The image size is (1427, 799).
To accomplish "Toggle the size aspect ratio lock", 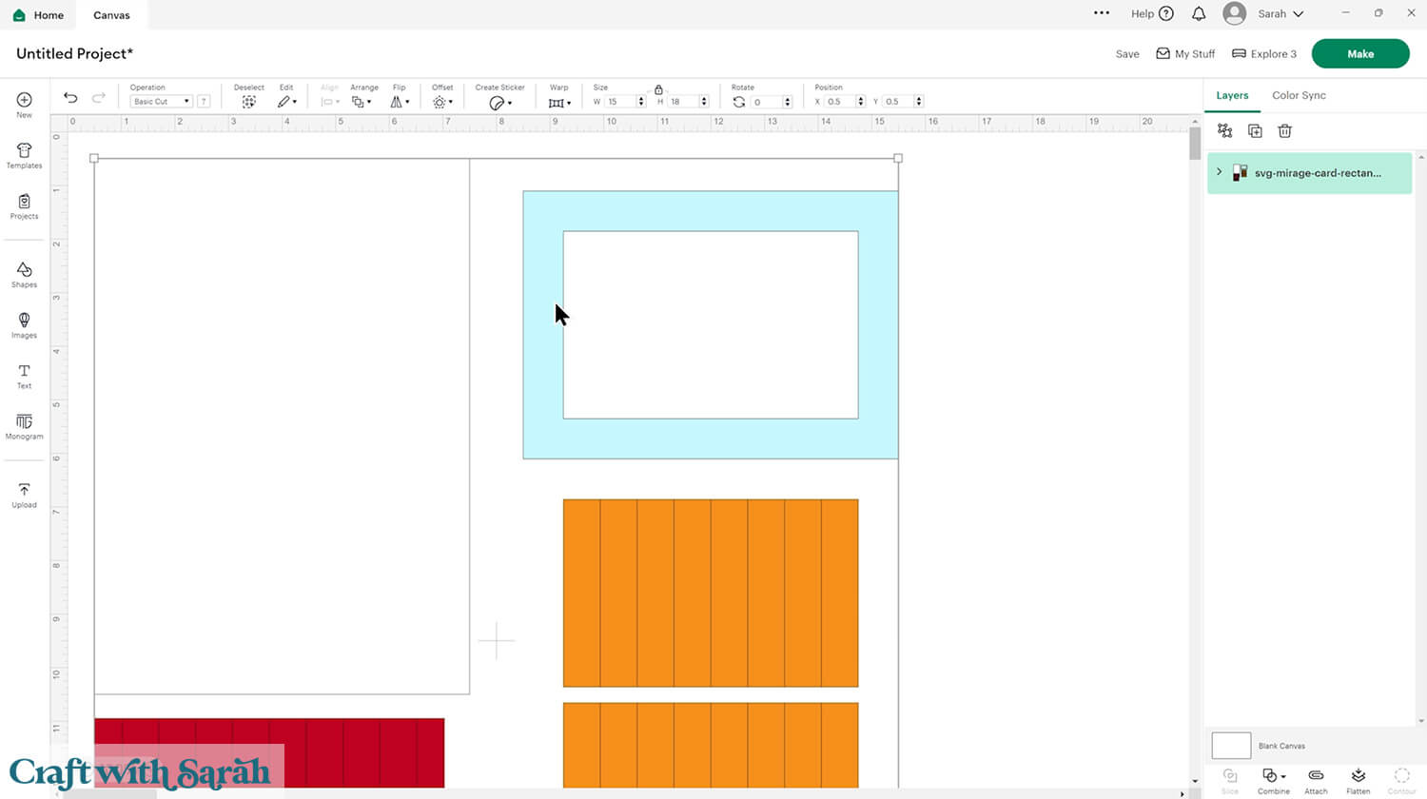I will coord(658,89).
